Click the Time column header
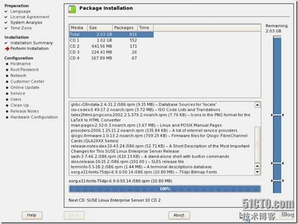This screenshot has width=298, height=224. (145, 27)
